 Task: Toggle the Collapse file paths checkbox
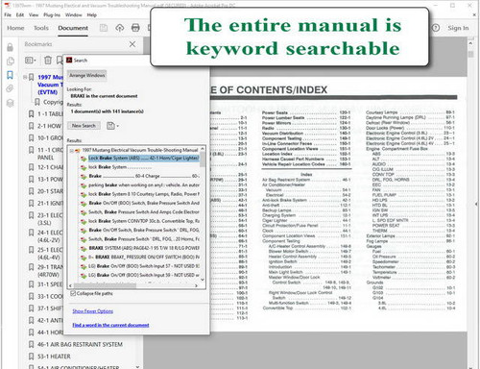73,293
